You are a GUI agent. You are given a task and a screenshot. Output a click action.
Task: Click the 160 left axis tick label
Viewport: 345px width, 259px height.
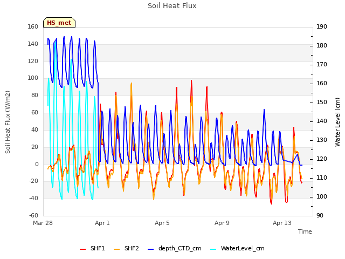pos(33,26)
